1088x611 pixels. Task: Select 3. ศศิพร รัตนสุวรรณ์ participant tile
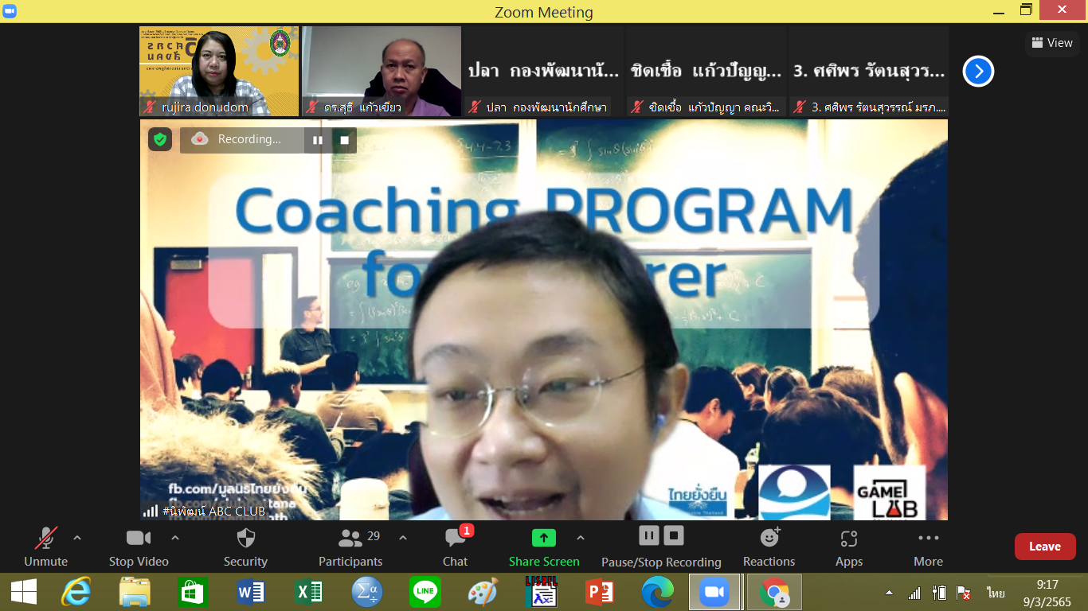pyautogui.click(x=868, y=72)
